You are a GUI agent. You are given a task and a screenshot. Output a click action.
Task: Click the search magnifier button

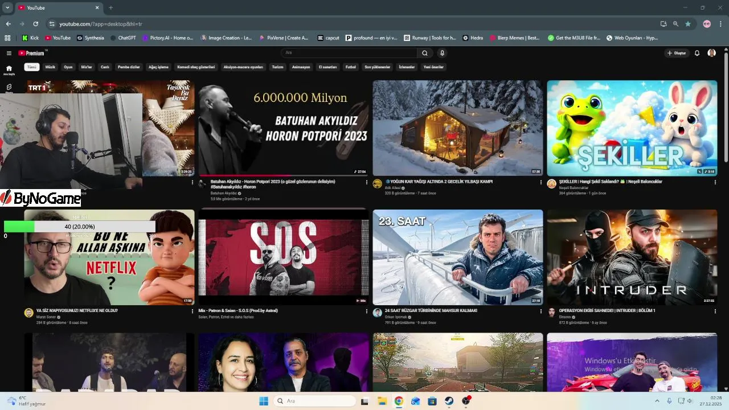click(x=424, y=53)
